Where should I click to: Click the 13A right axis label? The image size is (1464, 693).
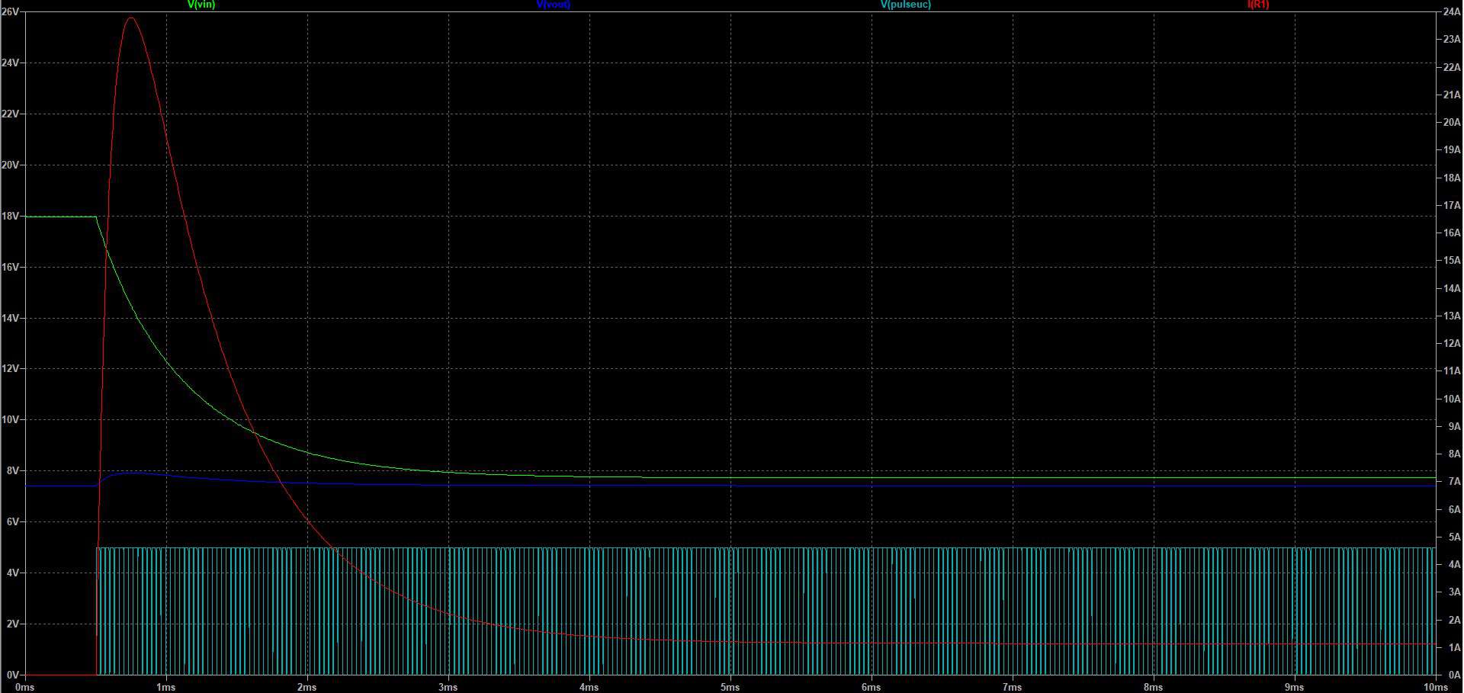point(1452,316)
